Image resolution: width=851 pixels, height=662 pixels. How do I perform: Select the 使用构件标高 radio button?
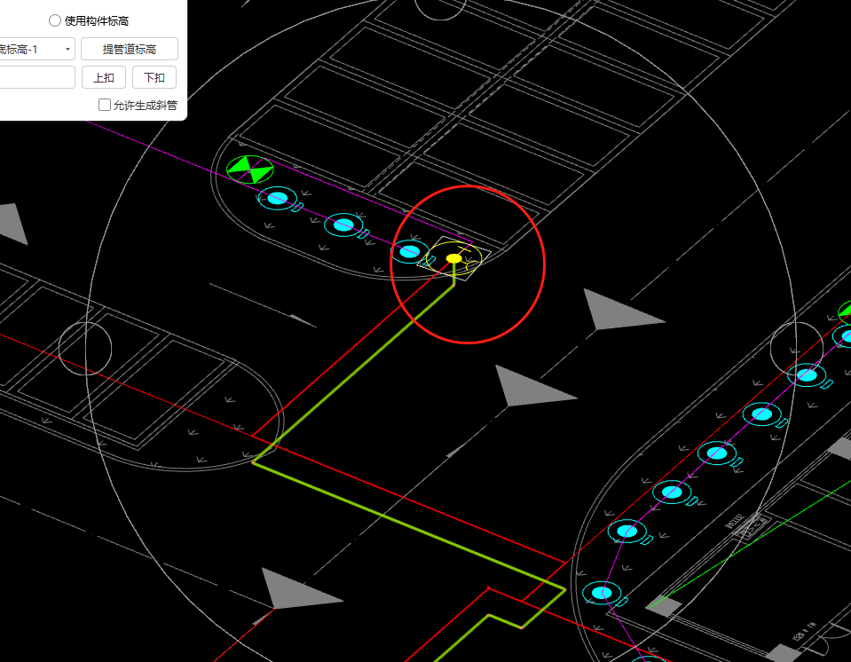pyautogui.click(x=55, y=20)
